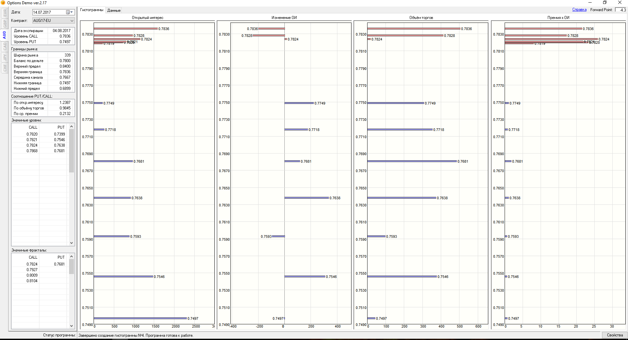Click the Изменение ОИ chart title
The width and height of the screenshot is (628, 340).
pos(284,18)
